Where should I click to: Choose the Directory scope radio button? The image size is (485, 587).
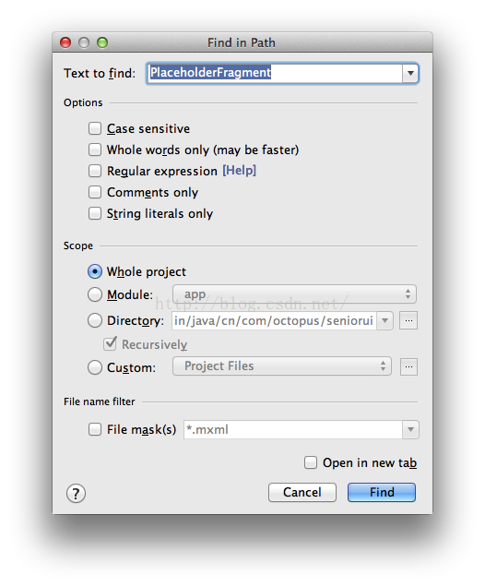click(x=95, y=320)
